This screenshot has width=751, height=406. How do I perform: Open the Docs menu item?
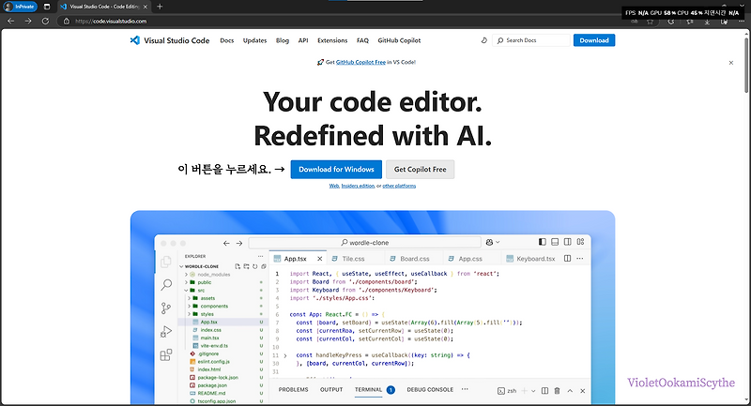[x=227, y=40]
